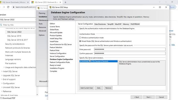Click the browser address bar URL
178x100 pixels.
click(x=26, y=7)
